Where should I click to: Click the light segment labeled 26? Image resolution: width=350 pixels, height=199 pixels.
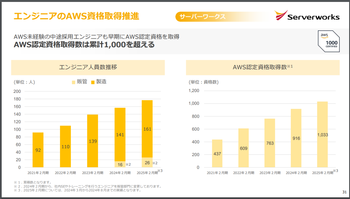pyautogui.click(x=147, y=163)
